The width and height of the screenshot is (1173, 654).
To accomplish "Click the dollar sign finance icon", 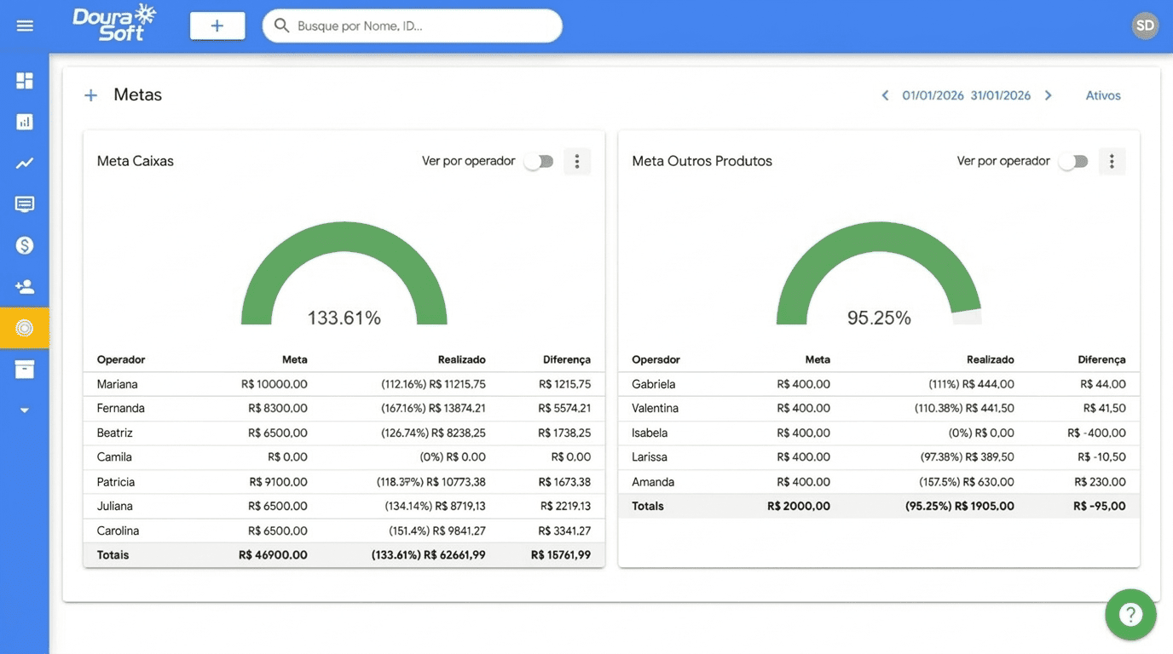I will (25, 245).
